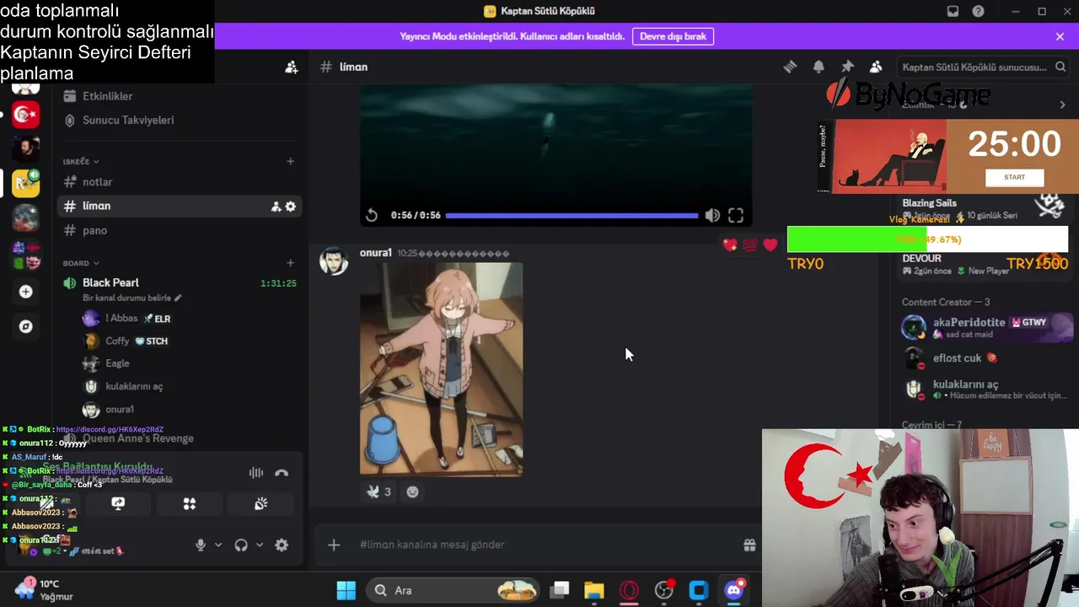1079x607 pixels.
Task: Create invite for the liman channel
Action: (x=276, y=207)
